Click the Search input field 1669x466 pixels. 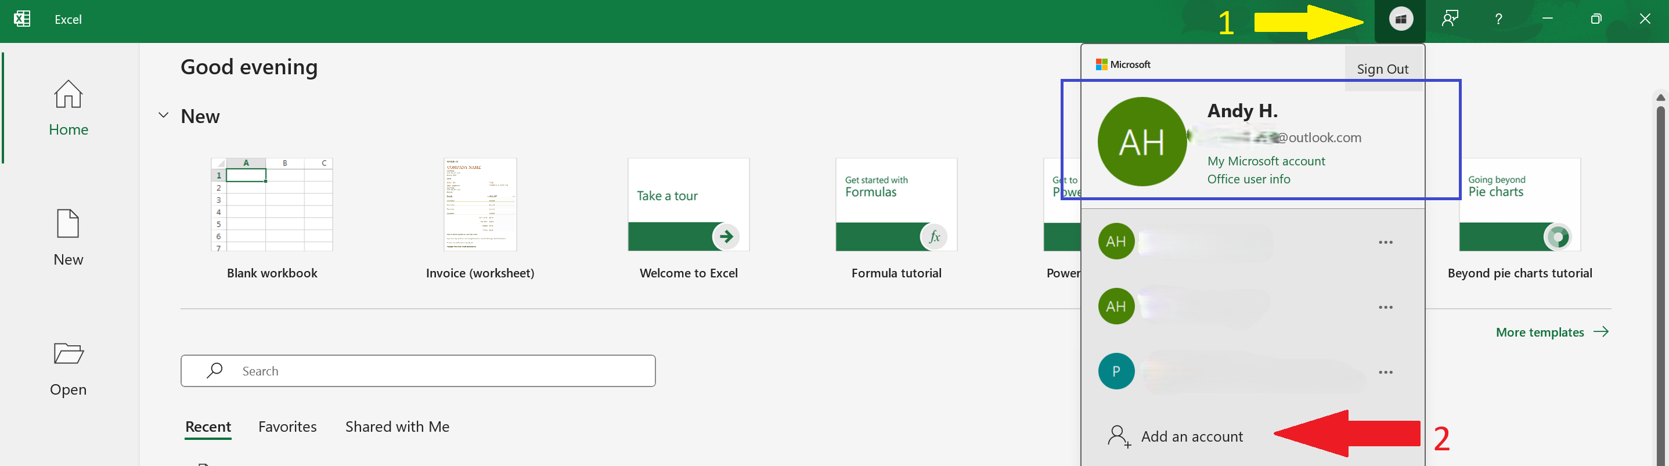pos(418,371)
